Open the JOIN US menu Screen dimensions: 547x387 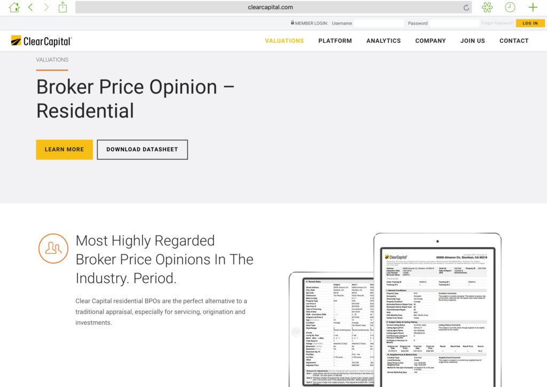point(473,41)
